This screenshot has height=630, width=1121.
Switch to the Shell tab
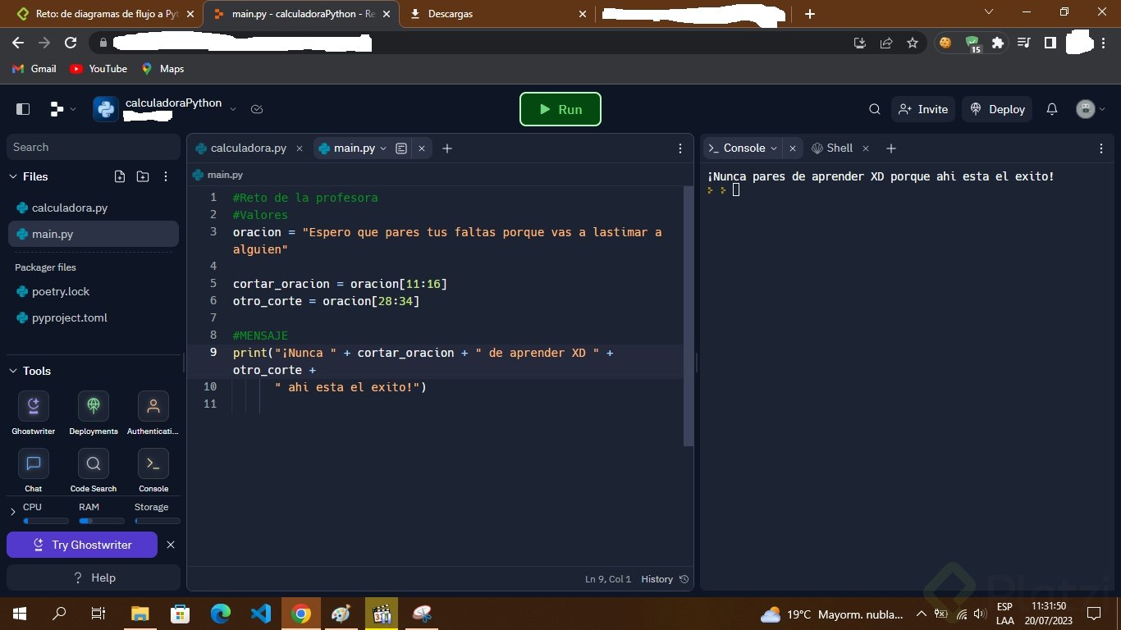pyautogui.click(x=832, y=148)
